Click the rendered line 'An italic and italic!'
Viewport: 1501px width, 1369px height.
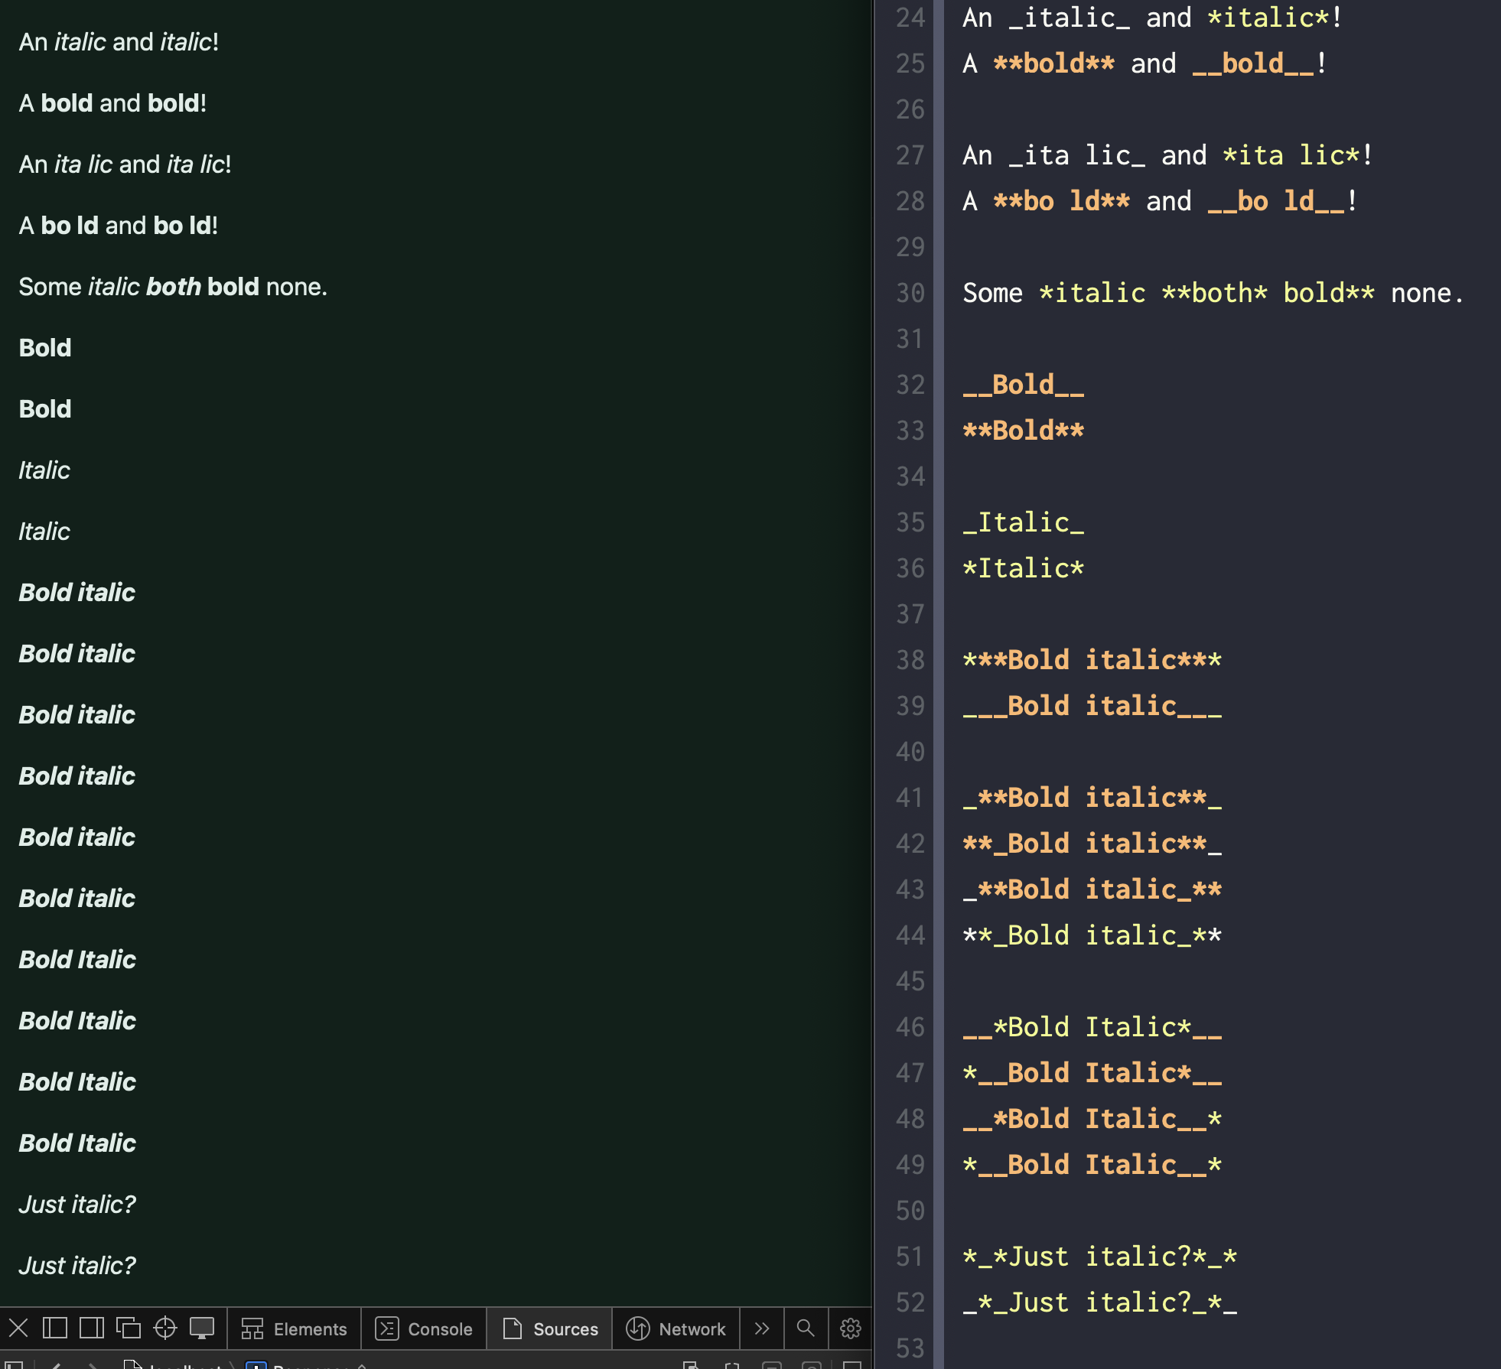click(119, 42)
